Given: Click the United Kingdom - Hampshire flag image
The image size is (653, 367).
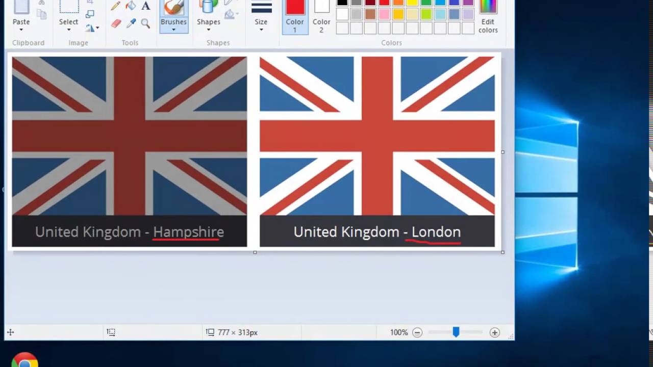Looking at the screenshot, I should tap(130, 136).
